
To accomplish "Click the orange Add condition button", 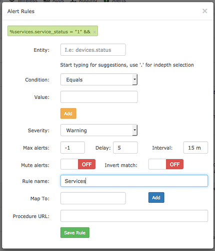I will tap(68, 113).
